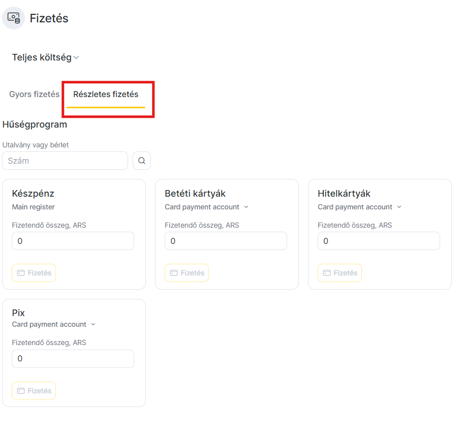Click card icon in Pix Fizetés button
Image resolution: width=461 pixels, height=436 pixels.
[x=21, y=391]
